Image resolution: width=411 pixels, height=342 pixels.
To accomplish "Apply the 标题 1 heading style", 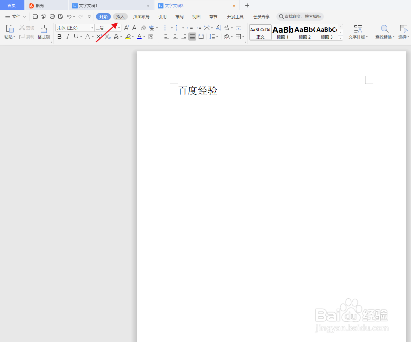I will tap(282, 32).
